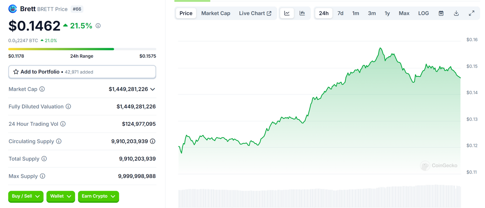Switch to the line chart view icon

coord(287,13)
